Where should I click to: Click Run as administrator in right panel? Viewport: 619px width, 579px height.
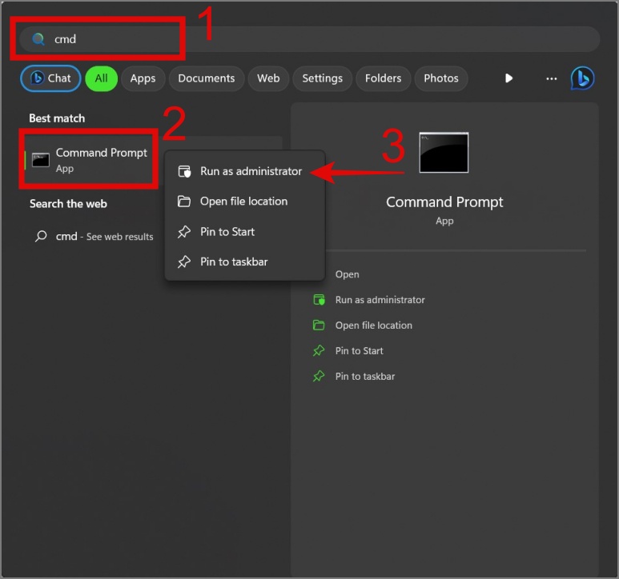pyautogui.click(x=380, y=300)
